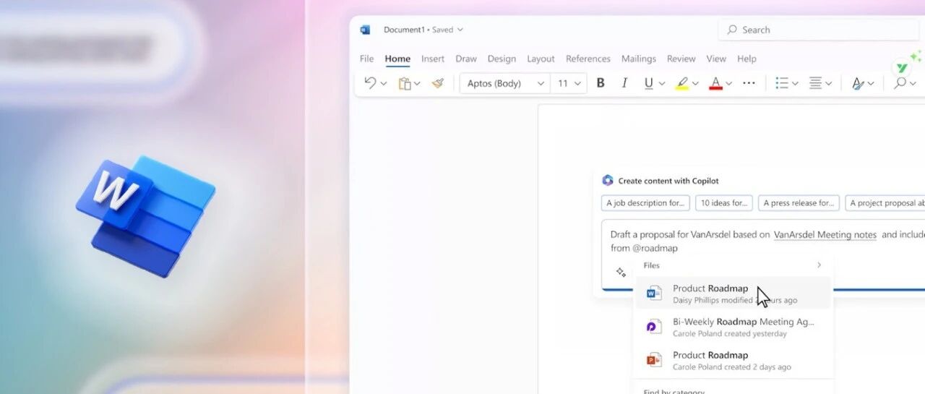
Task: Open the Aptos (Body) font name dropdown
Action: point(505,83)
